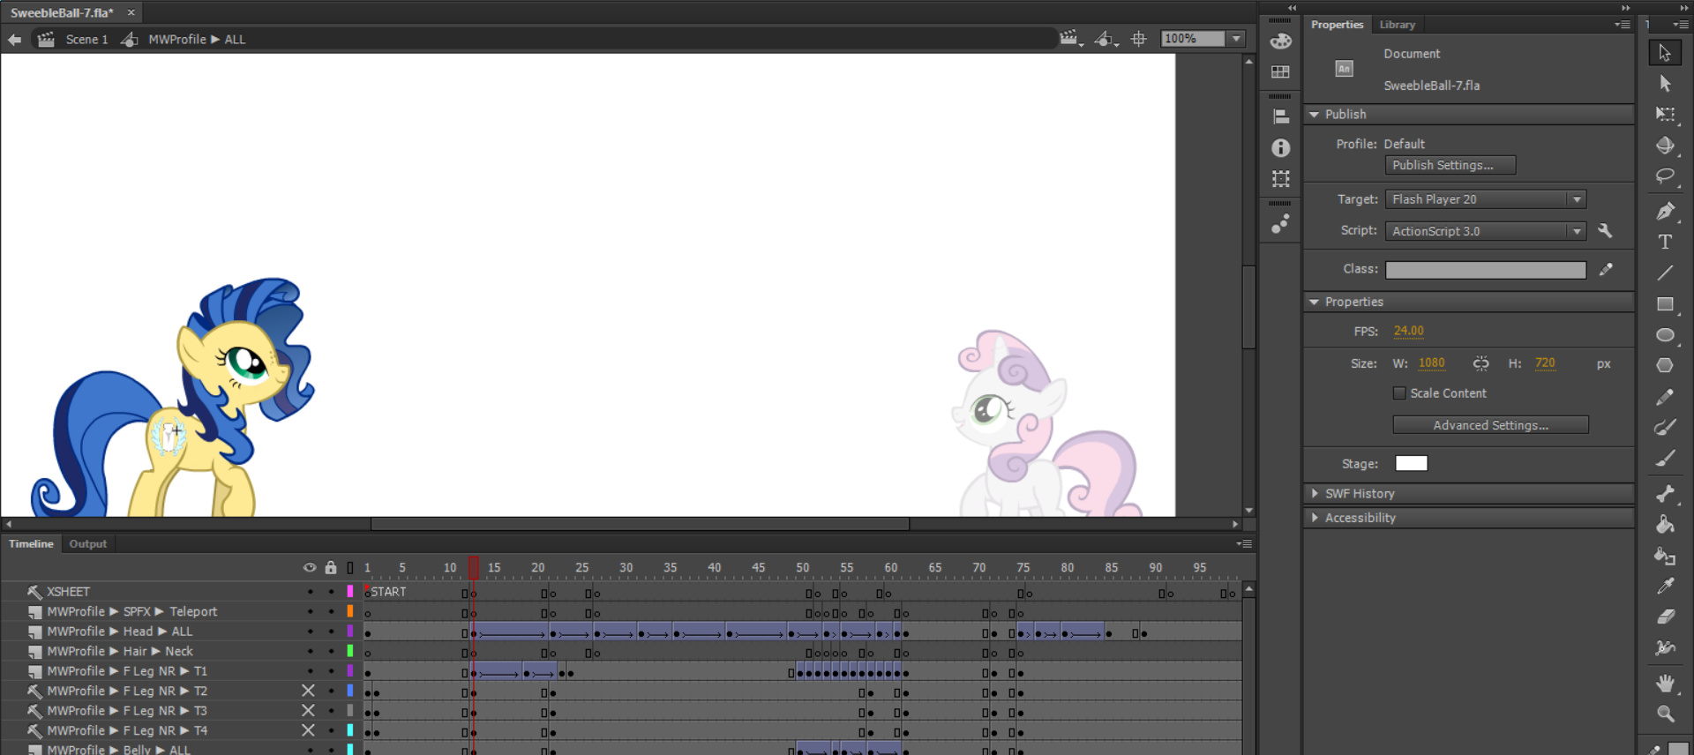The image size is (1694, 755).
Task: Open Advanced Settings button
Action: point(1490,425)
